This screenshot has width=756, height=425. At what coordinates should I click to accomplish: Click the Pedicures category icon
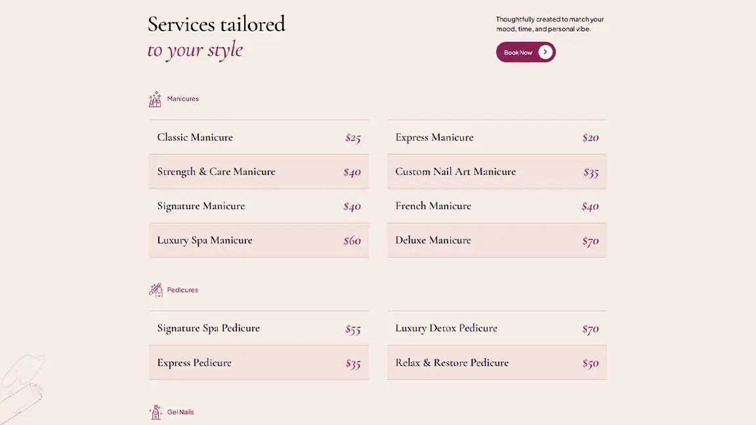156,290
